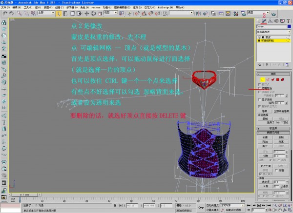Collapse the Edit Geometry rollout header
Viewport: 293px width, 213px height.
tap(272, 132)
